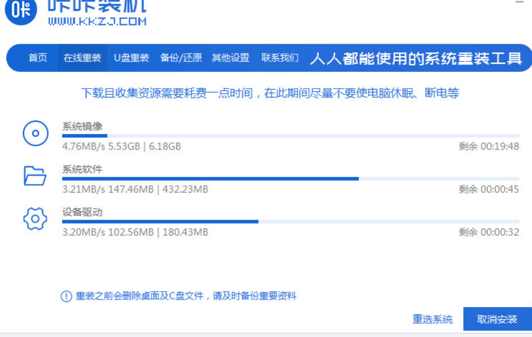Click the 重选系统 link

pos(433,319)
